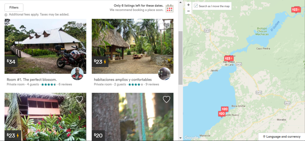Click 'Only 6 listings left for these dates.' text
Viewport: 305px width, 141px height.
point(139,6)
